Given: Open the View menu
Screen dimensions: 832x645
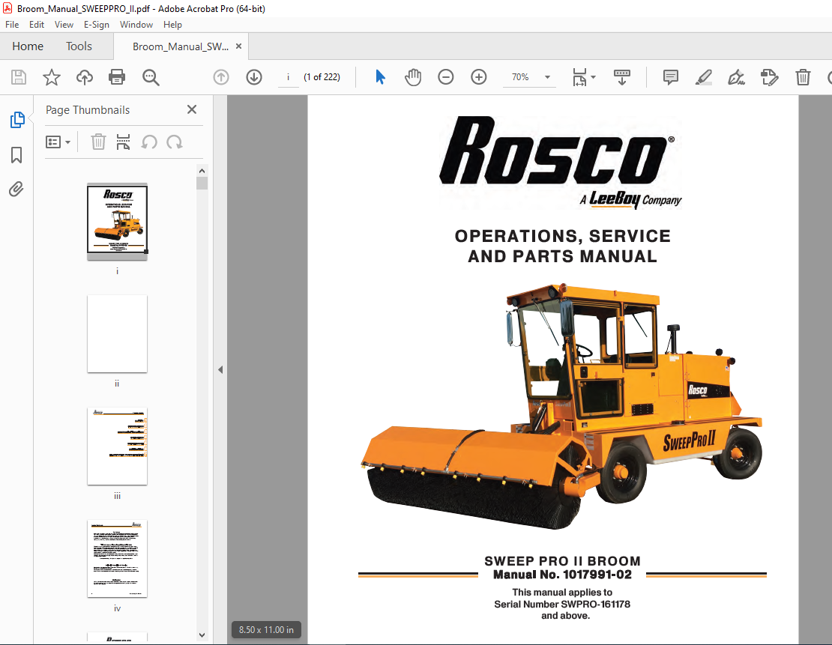Looking at the screenshot, I should (64, 25).
